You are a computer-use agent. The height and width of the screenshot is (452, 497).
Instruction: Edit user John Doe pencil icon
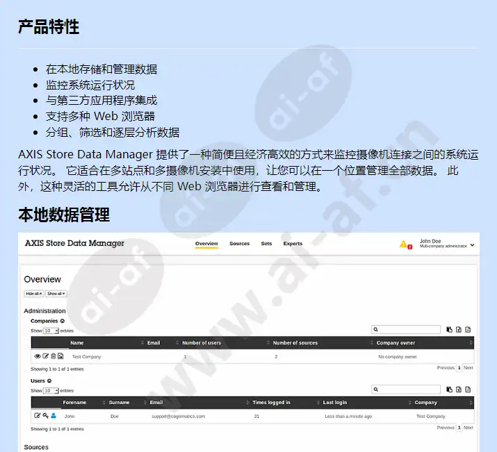[x=37, y=416]
